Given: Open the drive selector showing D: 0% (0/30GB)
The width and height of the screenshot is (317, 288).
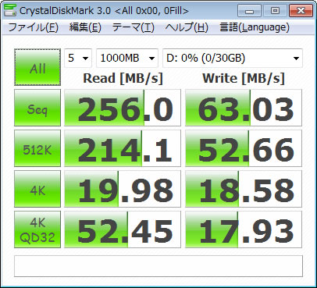Looking at the screenshot, I should pos(233,58).
